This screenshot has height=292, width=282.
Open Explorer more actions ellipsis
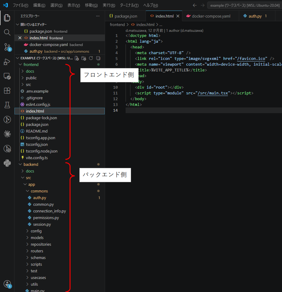pos(98,16)
